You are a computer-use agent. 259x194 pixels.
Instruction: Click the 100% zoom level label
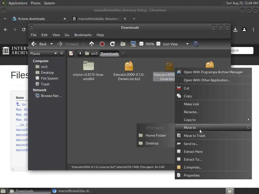(150, 44)
